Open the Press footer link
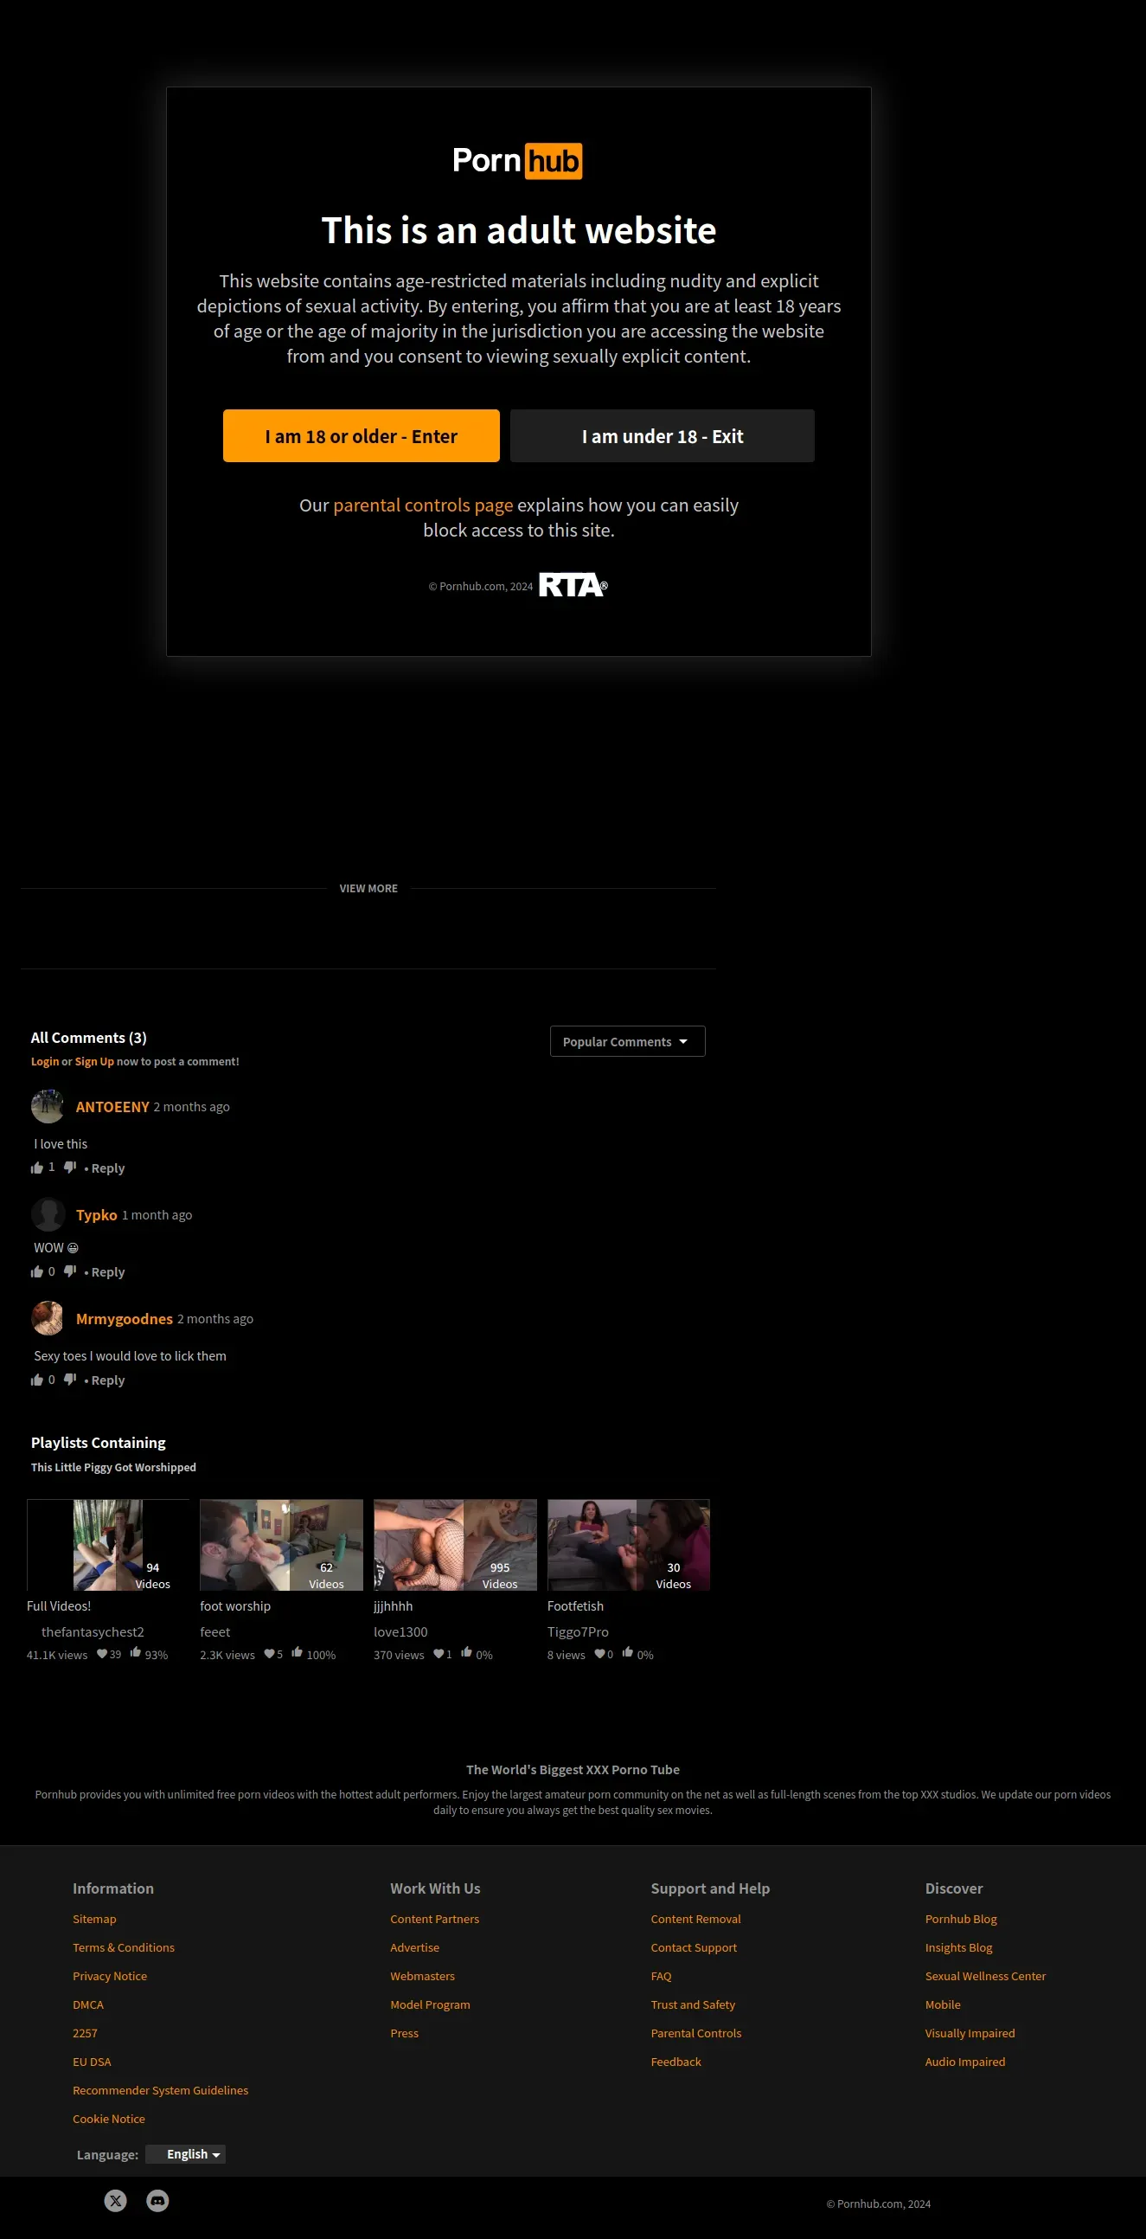Screen dimensions: 1146x2239 [x=404, y=2033]
